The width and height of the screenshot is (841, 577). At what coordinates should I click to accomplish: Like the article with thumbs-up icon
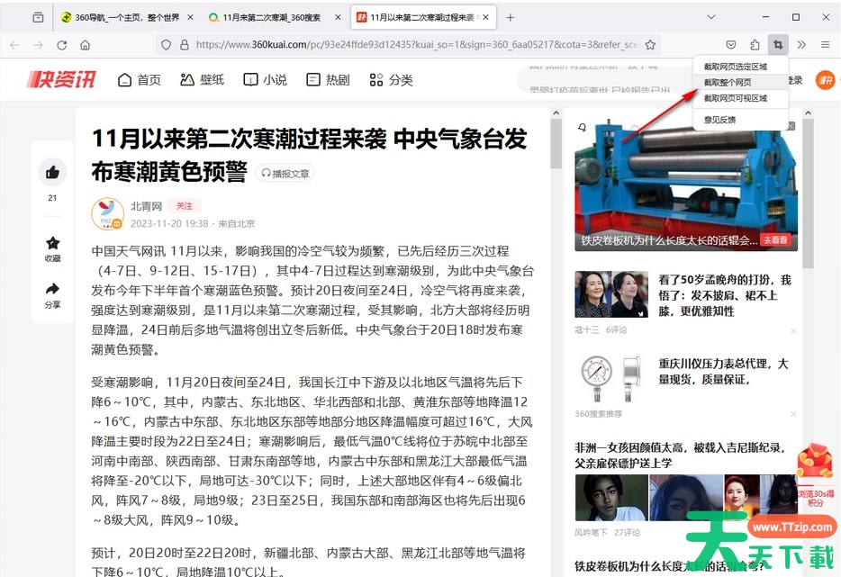point(52,173)
